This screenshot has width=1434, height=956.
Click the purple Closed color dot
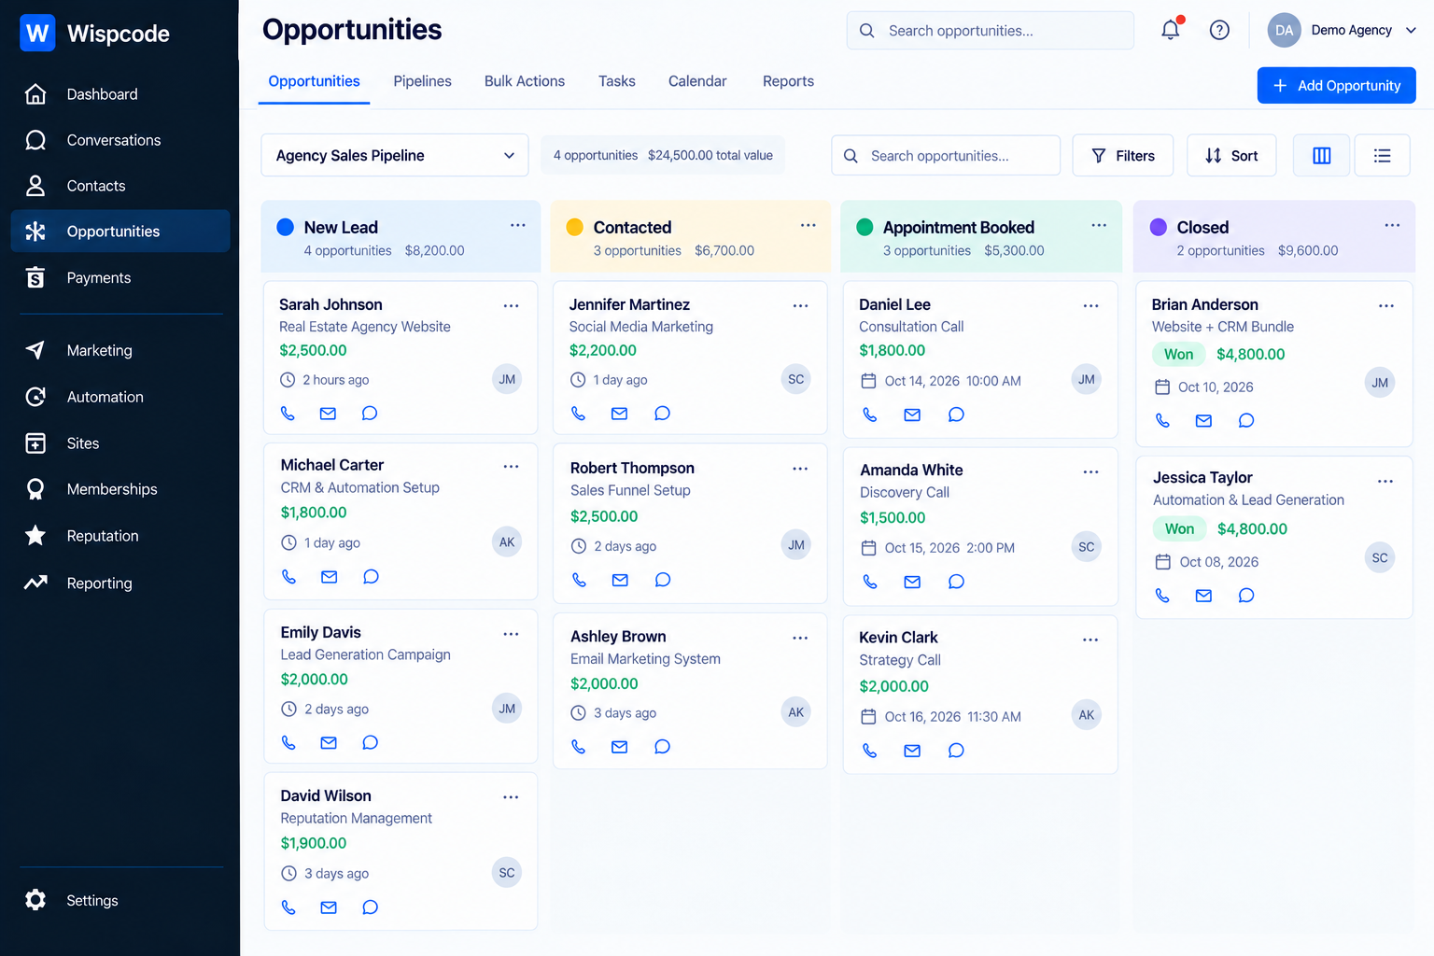(1159, 227)
